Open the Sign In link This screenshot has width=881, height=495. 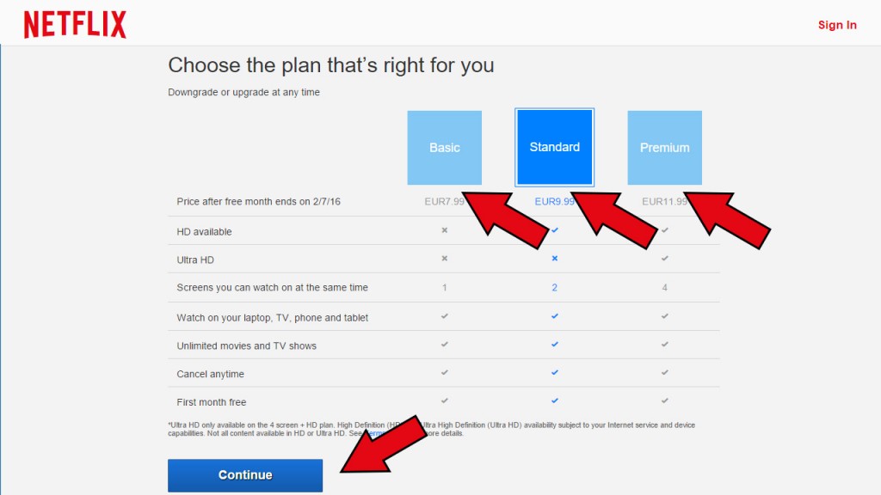click(x=836, y=25)
